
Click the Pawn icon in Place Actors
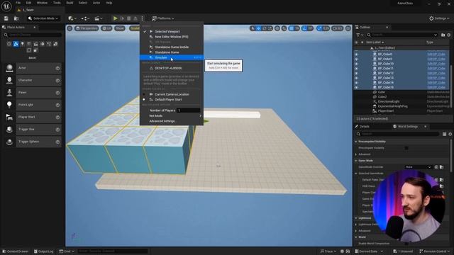(9, 93)
